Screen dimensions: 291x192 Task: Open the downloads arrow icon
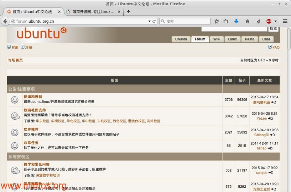click(x=236, y=21)
